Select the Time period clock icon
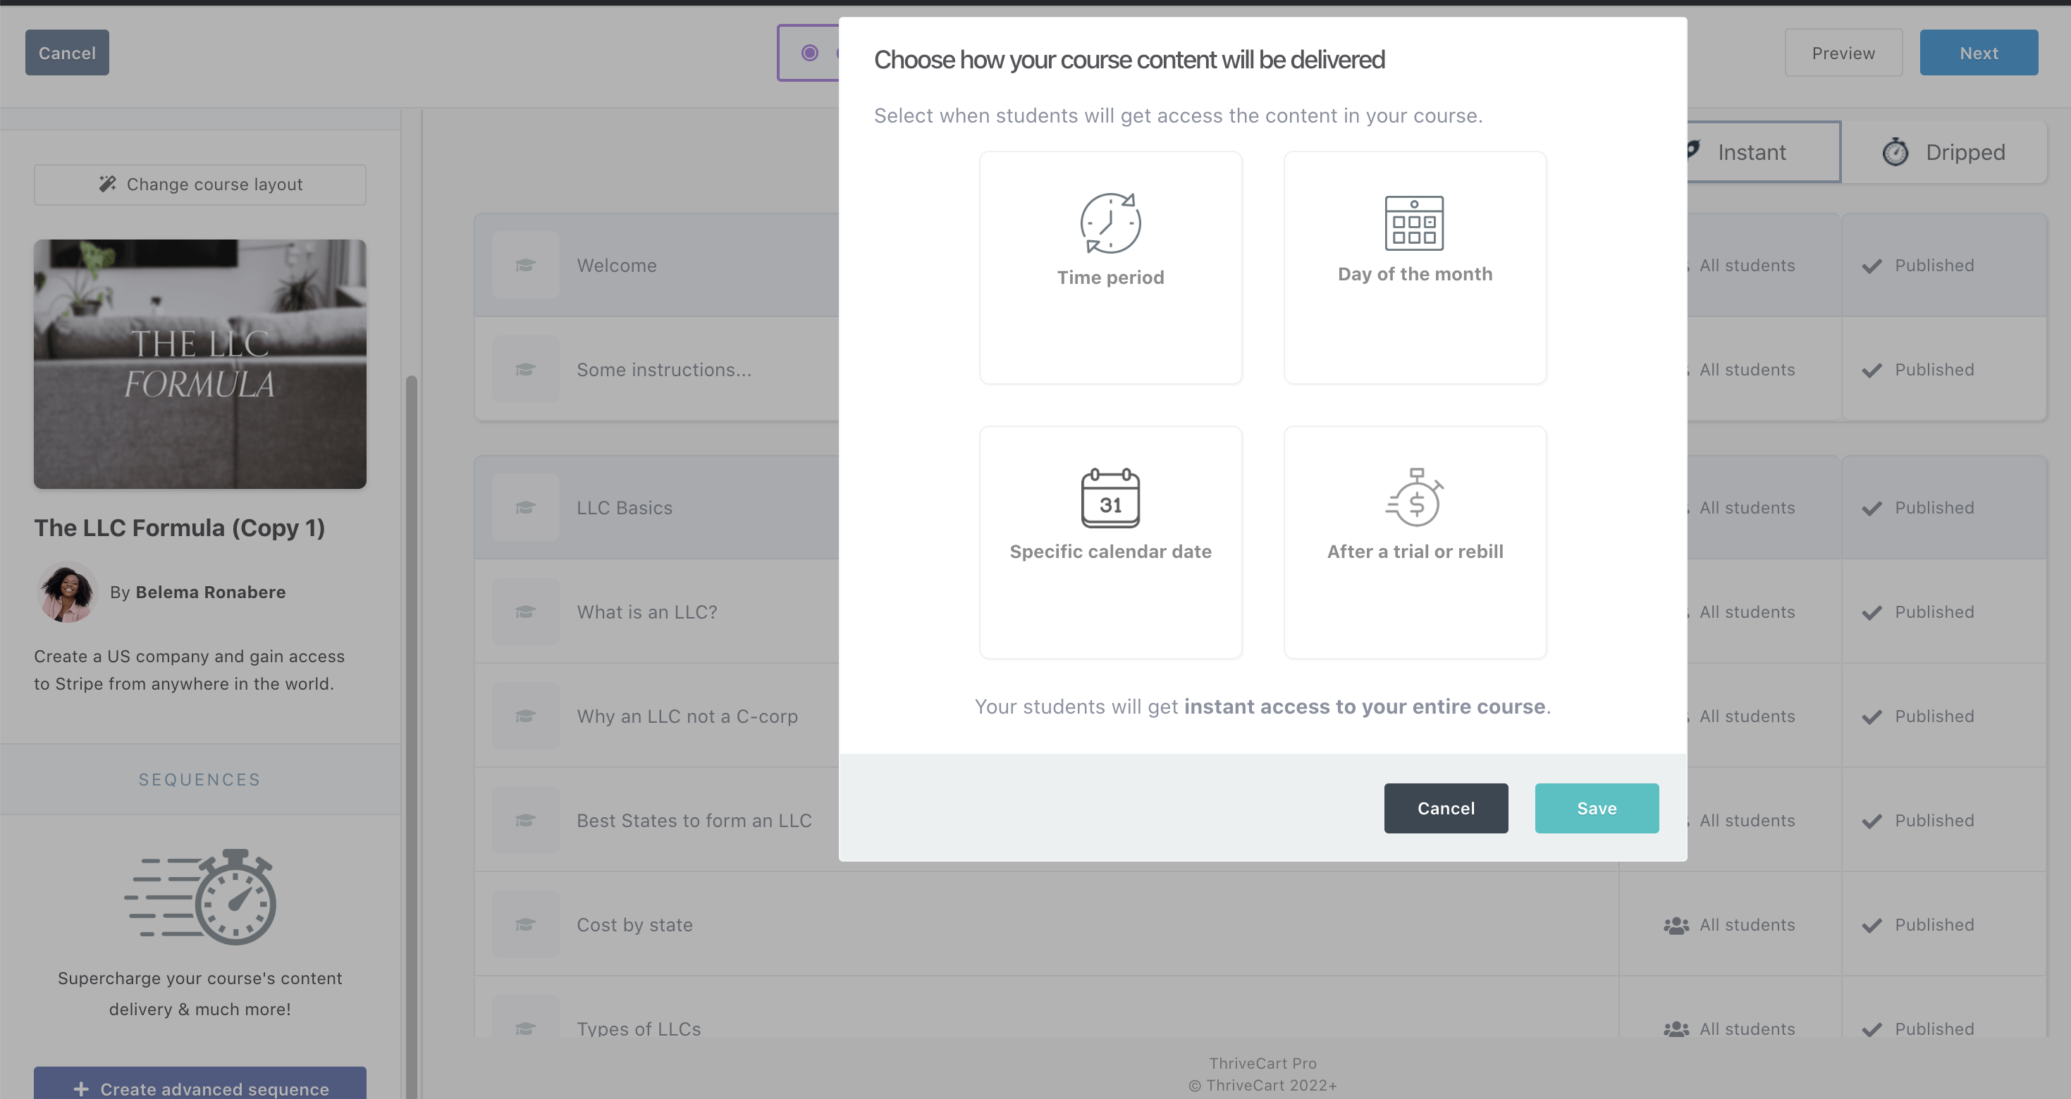This screenshot has width=2071, height=1099. [x=1110, y=223]
